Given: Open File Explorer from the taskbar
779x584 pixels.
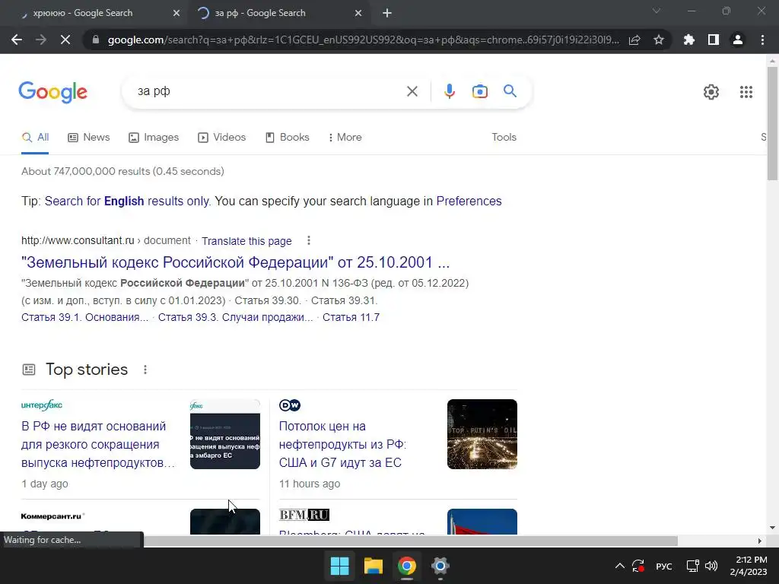Looking at the screenshot, I should [x=373, y=566].
